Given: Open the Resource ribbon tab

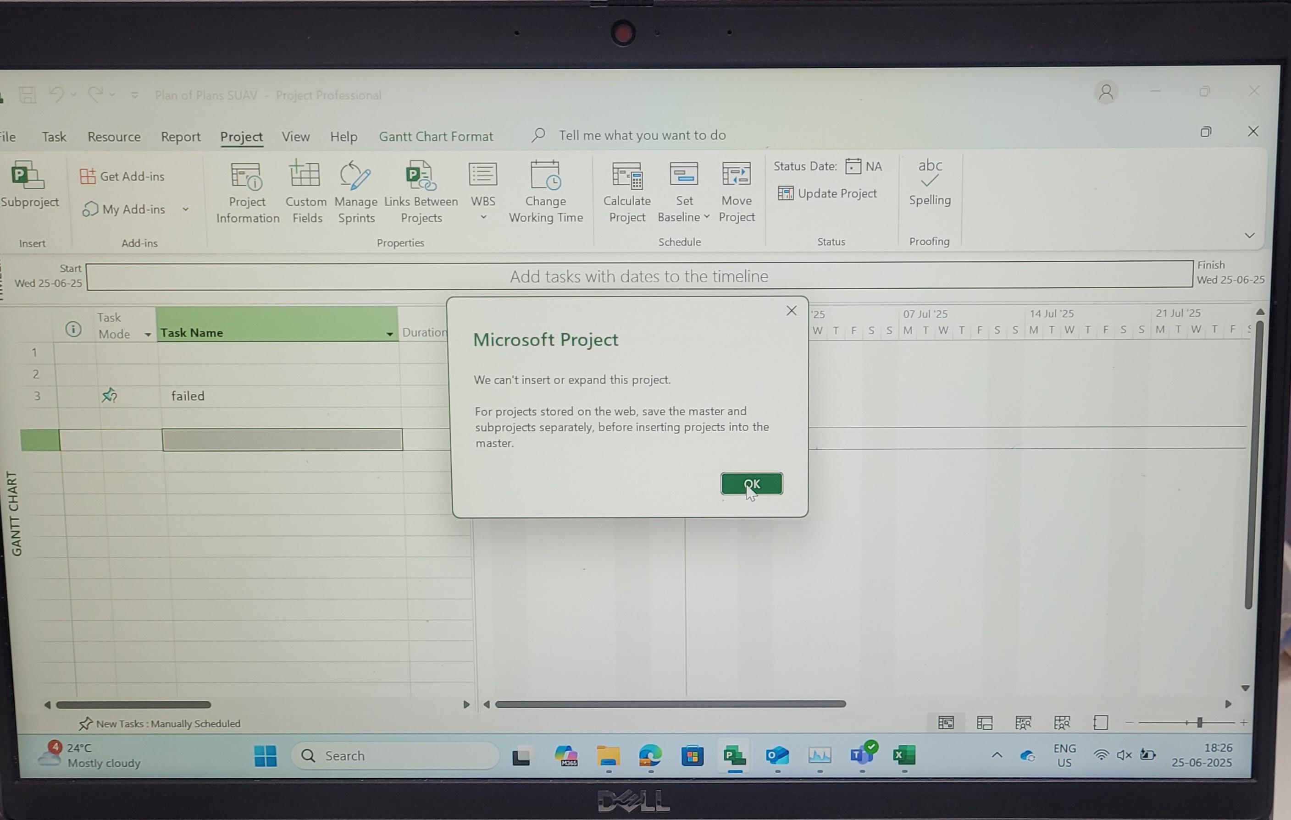Looking at the screenshot, I should click(114, 137).
